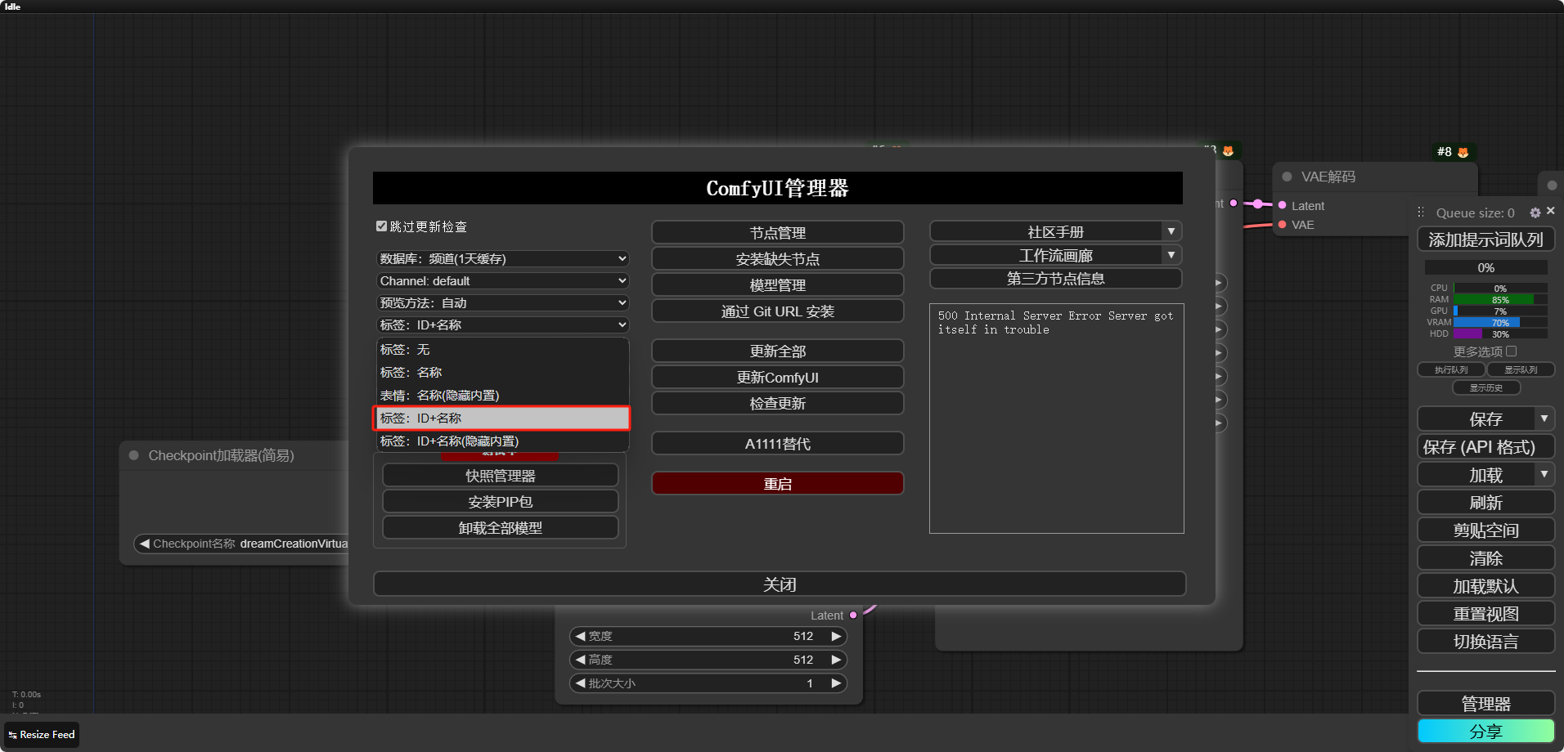
Task: Click the VRAM usage bar
Action: pyautogui.click(x=1499, y=322)
